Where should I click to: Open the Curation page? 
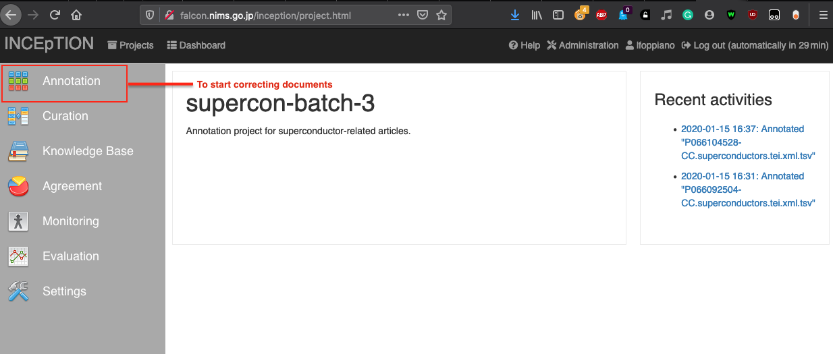[x=65, y=116]
